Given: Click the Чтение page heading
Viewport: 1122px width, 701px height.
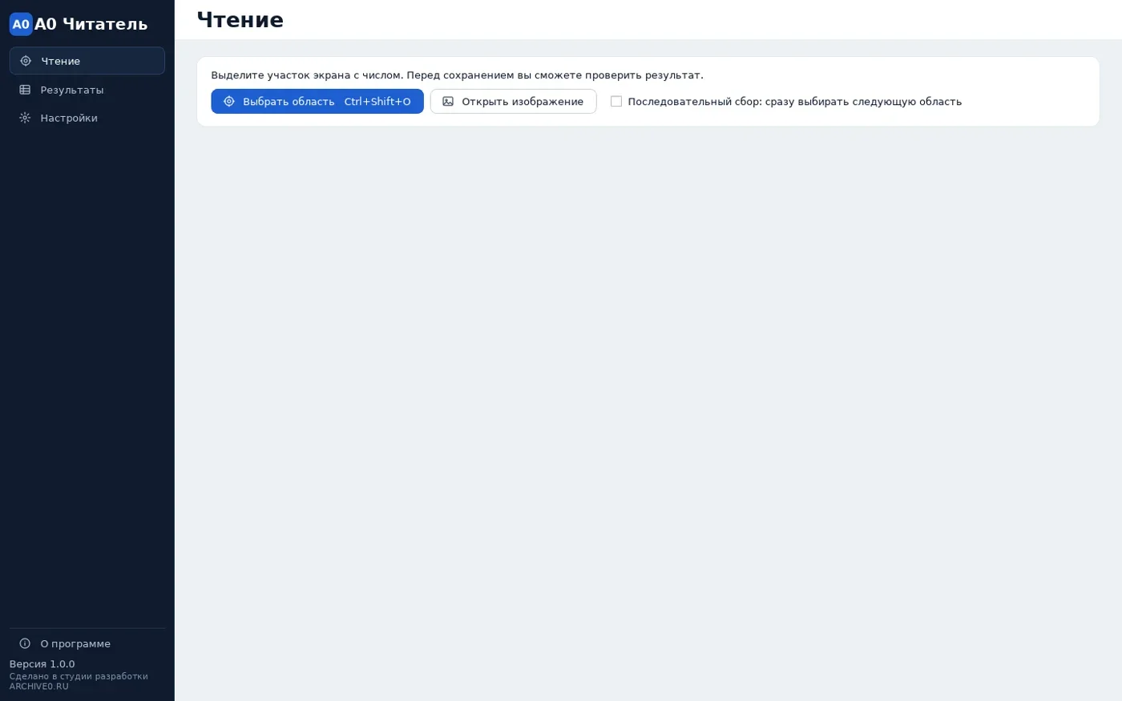Looking at the screenshot, I should tap(240, 20).
